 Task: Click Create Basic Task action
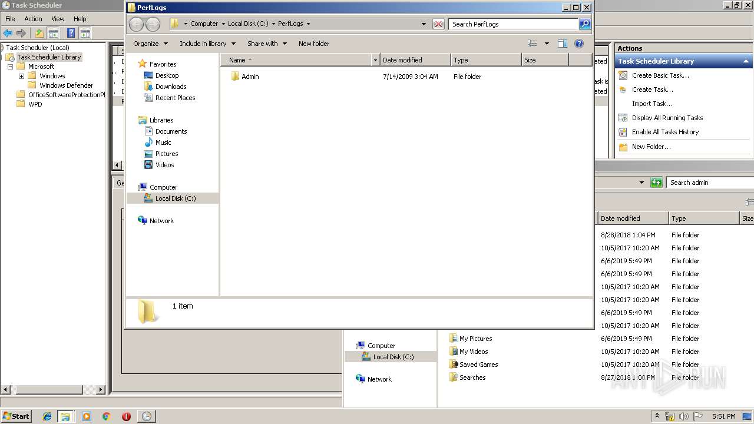(x=660, y=75)
